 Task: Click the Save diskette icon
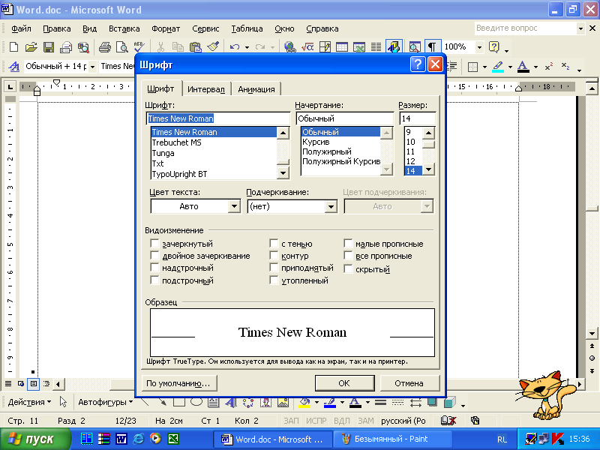[x=49, y=47]
